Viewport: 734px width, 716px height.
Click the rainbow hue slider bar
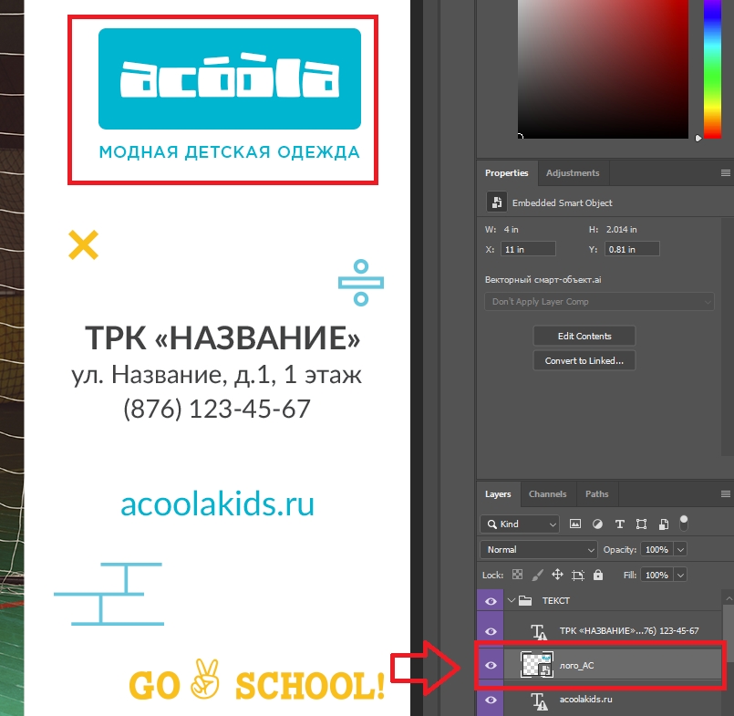click(712, 68)
